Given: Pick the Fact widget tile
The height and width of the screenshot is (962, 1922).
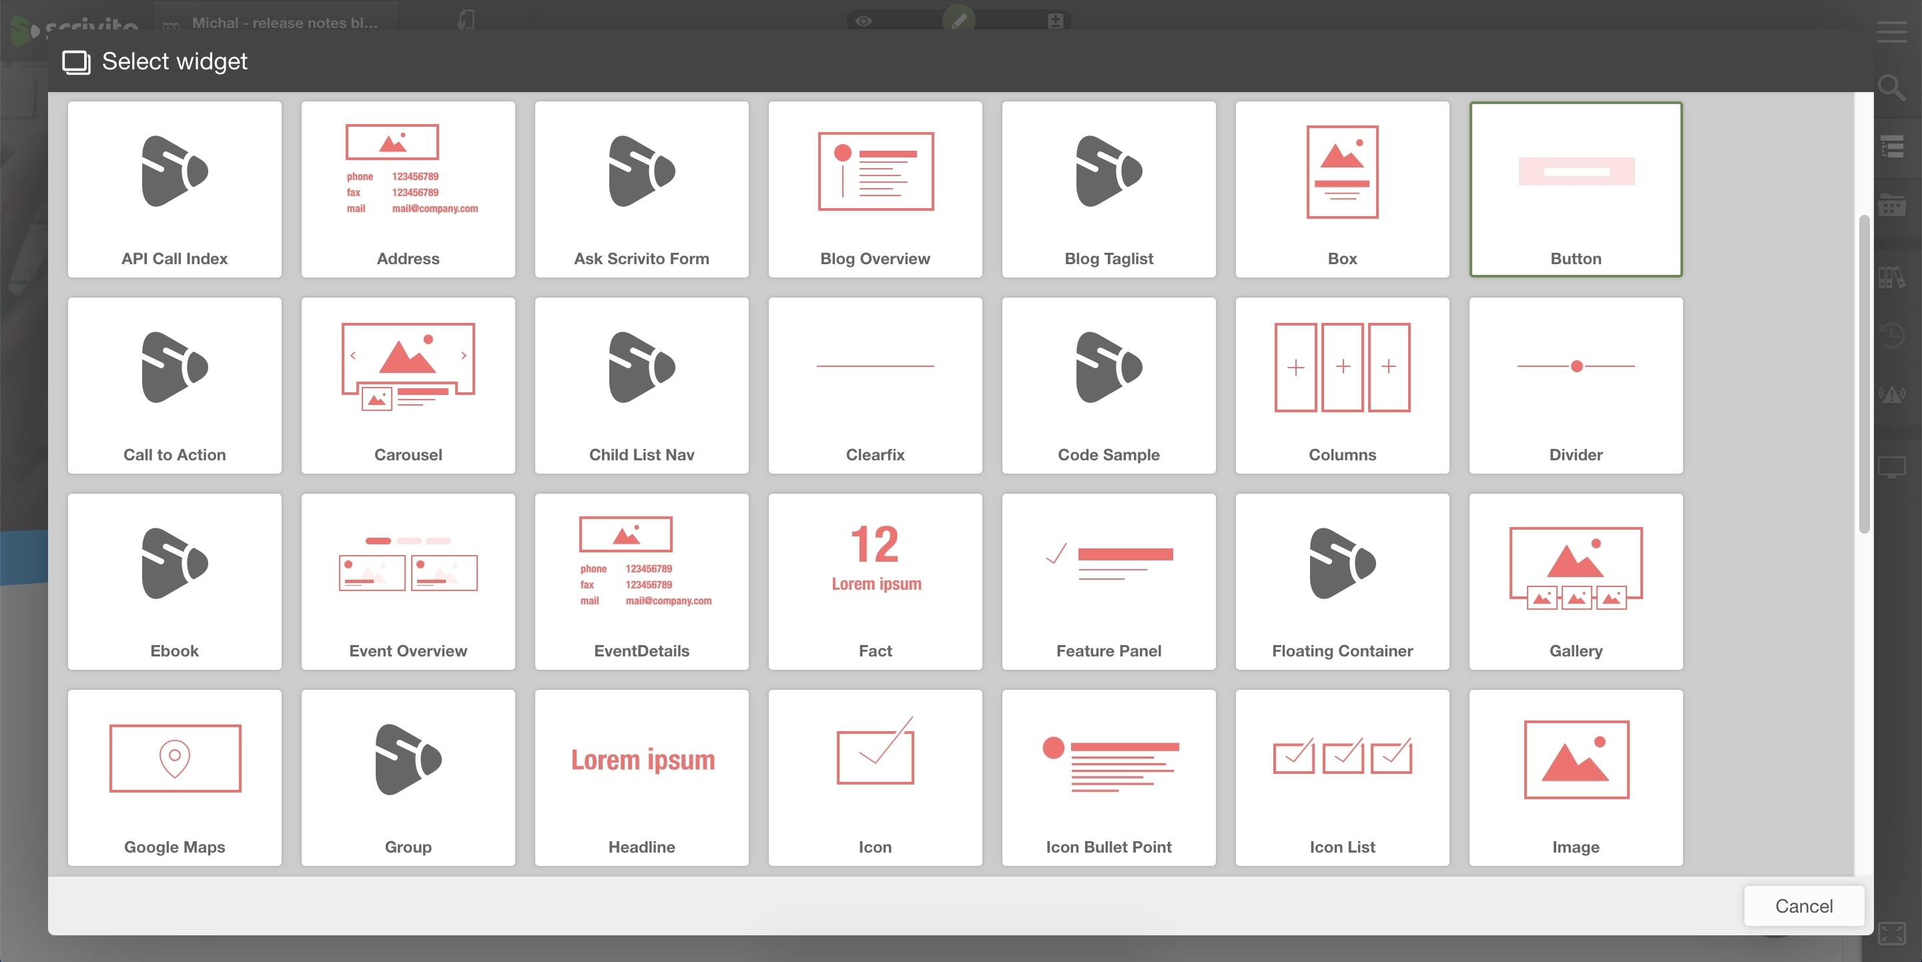Looking at the screenshot, I should [x=874, y=581].
